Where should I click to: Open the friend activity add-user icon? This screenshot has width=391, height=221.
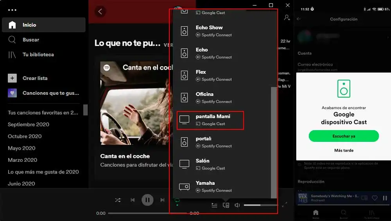[287, 18]
